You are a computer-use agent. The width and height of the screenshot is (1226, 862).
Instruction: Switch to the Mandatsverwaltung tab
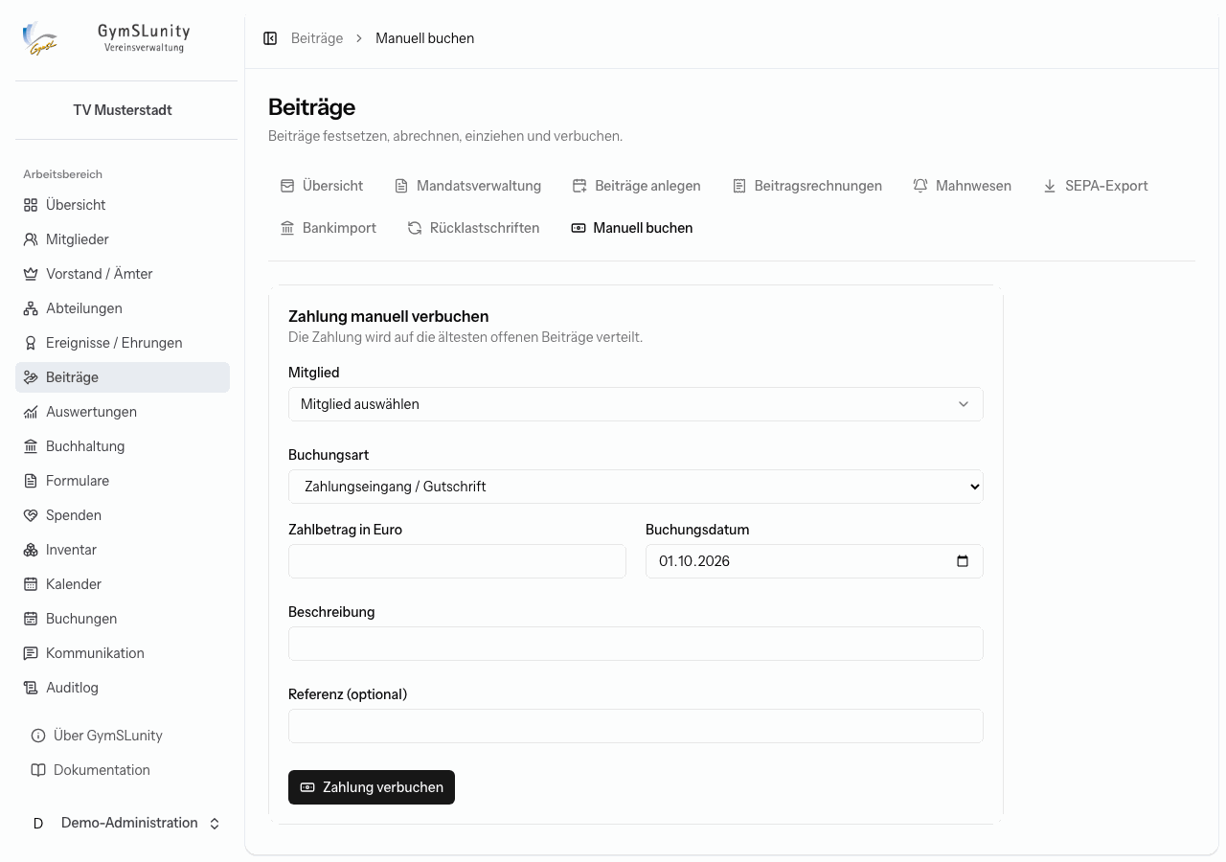coord(467,186)
